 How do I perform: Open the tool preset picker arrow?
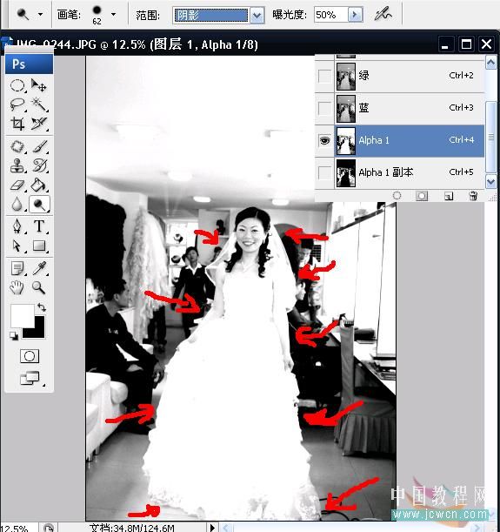point(41,15)
